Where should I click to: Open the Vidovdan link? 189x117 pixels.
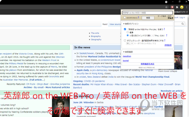pos(89,102)
